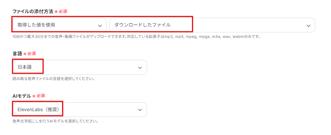Click the 必須 marker next to ファイルの添付方法

tap(63, 11)
